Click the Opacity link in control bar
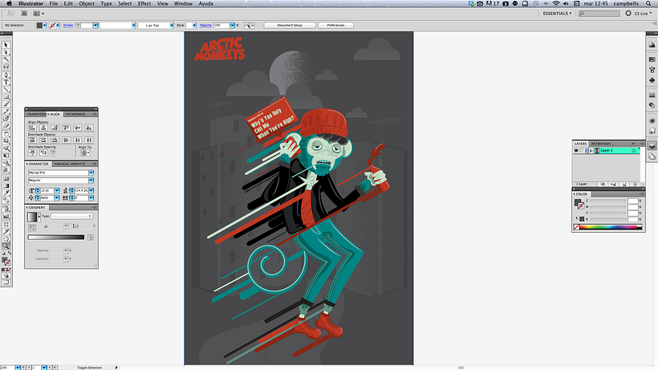Screen dimensions: 658x370 point(205,25)
